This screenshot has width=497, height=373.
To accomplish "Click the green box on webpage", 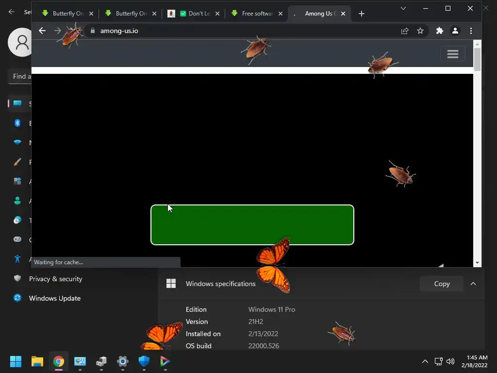I will click(x=252, y=224).
